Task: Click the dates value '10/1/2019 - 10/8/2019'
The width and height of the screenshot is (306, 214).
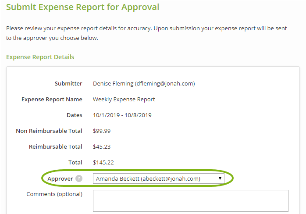Action: click(122, 115)
